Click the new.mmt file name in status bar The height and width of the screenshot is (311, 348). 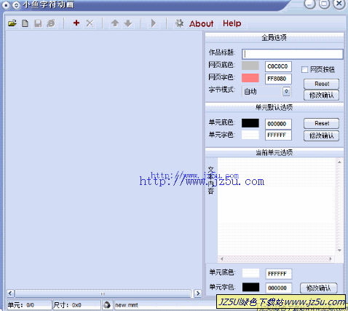coord(127,305)
